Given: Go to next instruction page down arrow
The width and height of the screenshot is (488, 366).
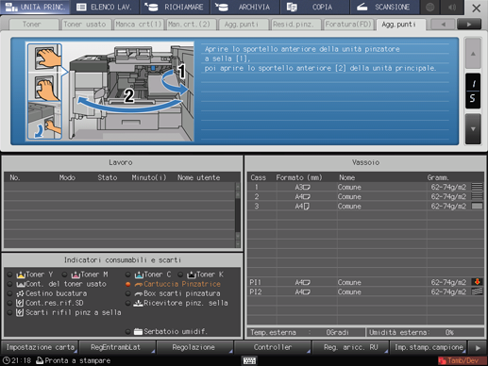Looking at the screenshot, I should click(x=473, y=129).
